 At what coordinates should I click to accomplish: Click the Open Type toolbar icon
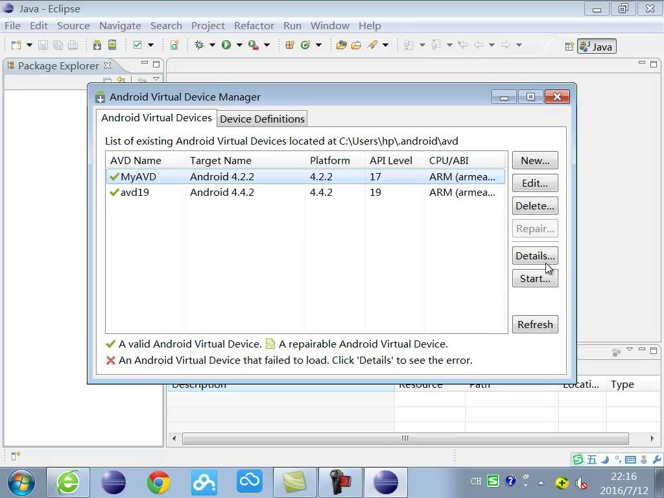[x=341, y=45]
